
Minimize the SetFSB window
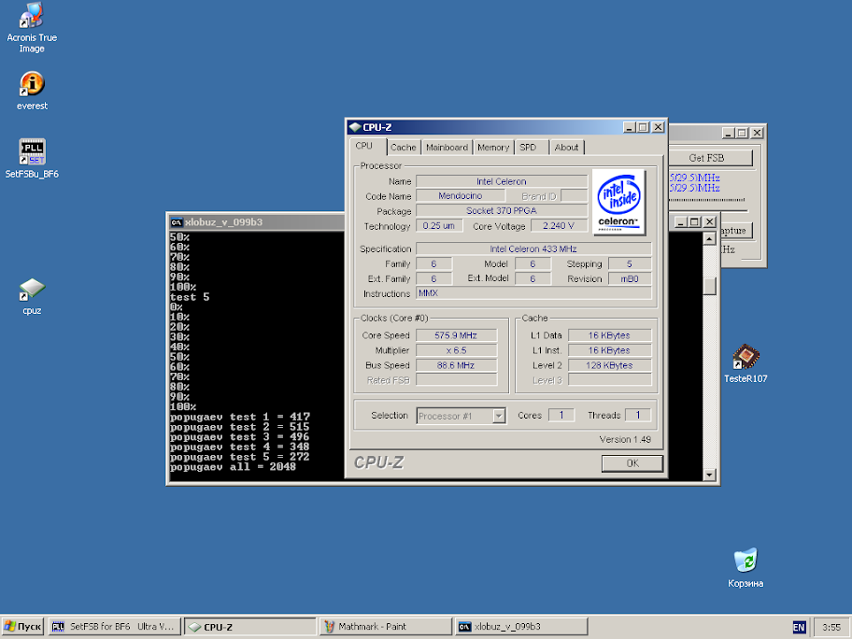[x=729, y=133]
